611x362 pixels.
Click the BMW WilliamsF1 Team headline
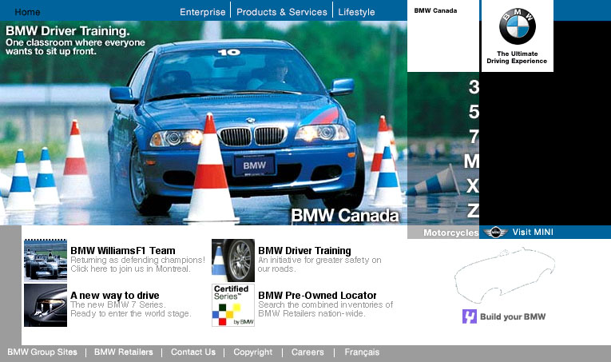pos(123,251)
